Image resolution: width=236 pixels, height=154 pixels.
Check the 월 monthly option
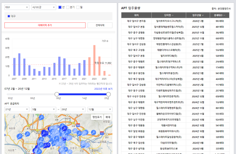[78, 7]
